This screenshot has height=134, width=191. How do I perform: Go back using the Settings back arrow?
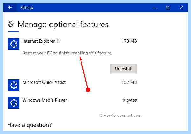(x=10, y=8)
